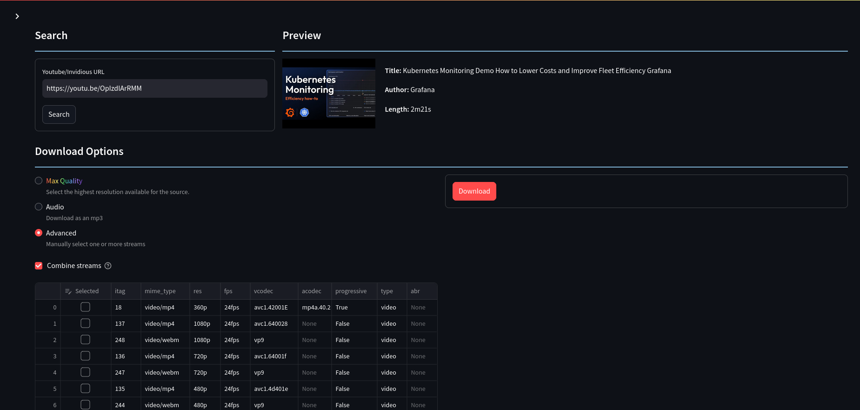
Task: Choose the Audio mp3 download option
Action: [39, 207]
